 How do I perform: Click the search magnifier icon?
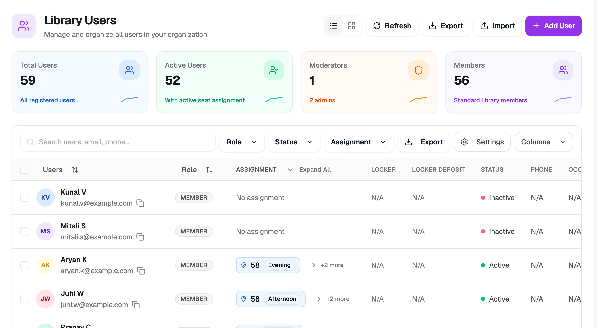(30, 142)
